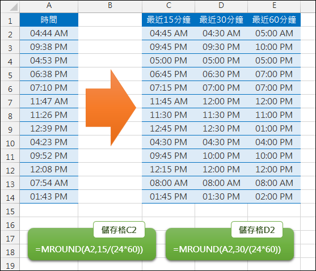The width and height of the screenshot is (316, 271).
Task: Select cell with 06:45 PM
Action: 168,74
